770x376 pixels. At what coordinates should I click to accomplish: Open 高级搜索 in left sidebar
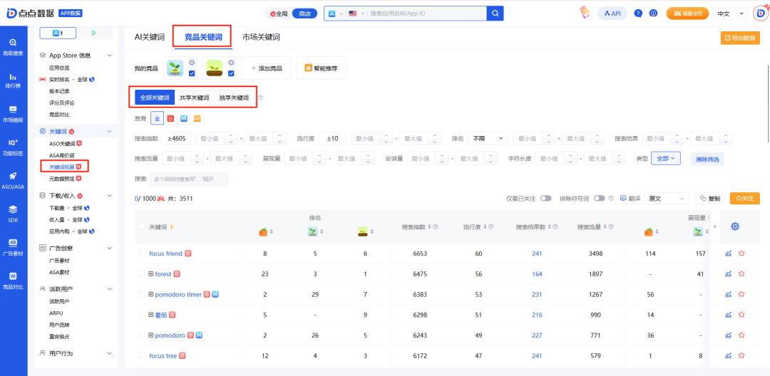click(x=14, y=47)
